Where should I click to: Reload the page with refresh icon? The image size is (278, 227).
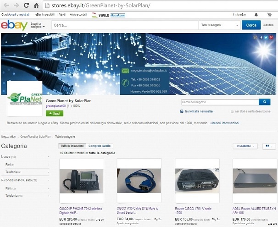[26, 6]
